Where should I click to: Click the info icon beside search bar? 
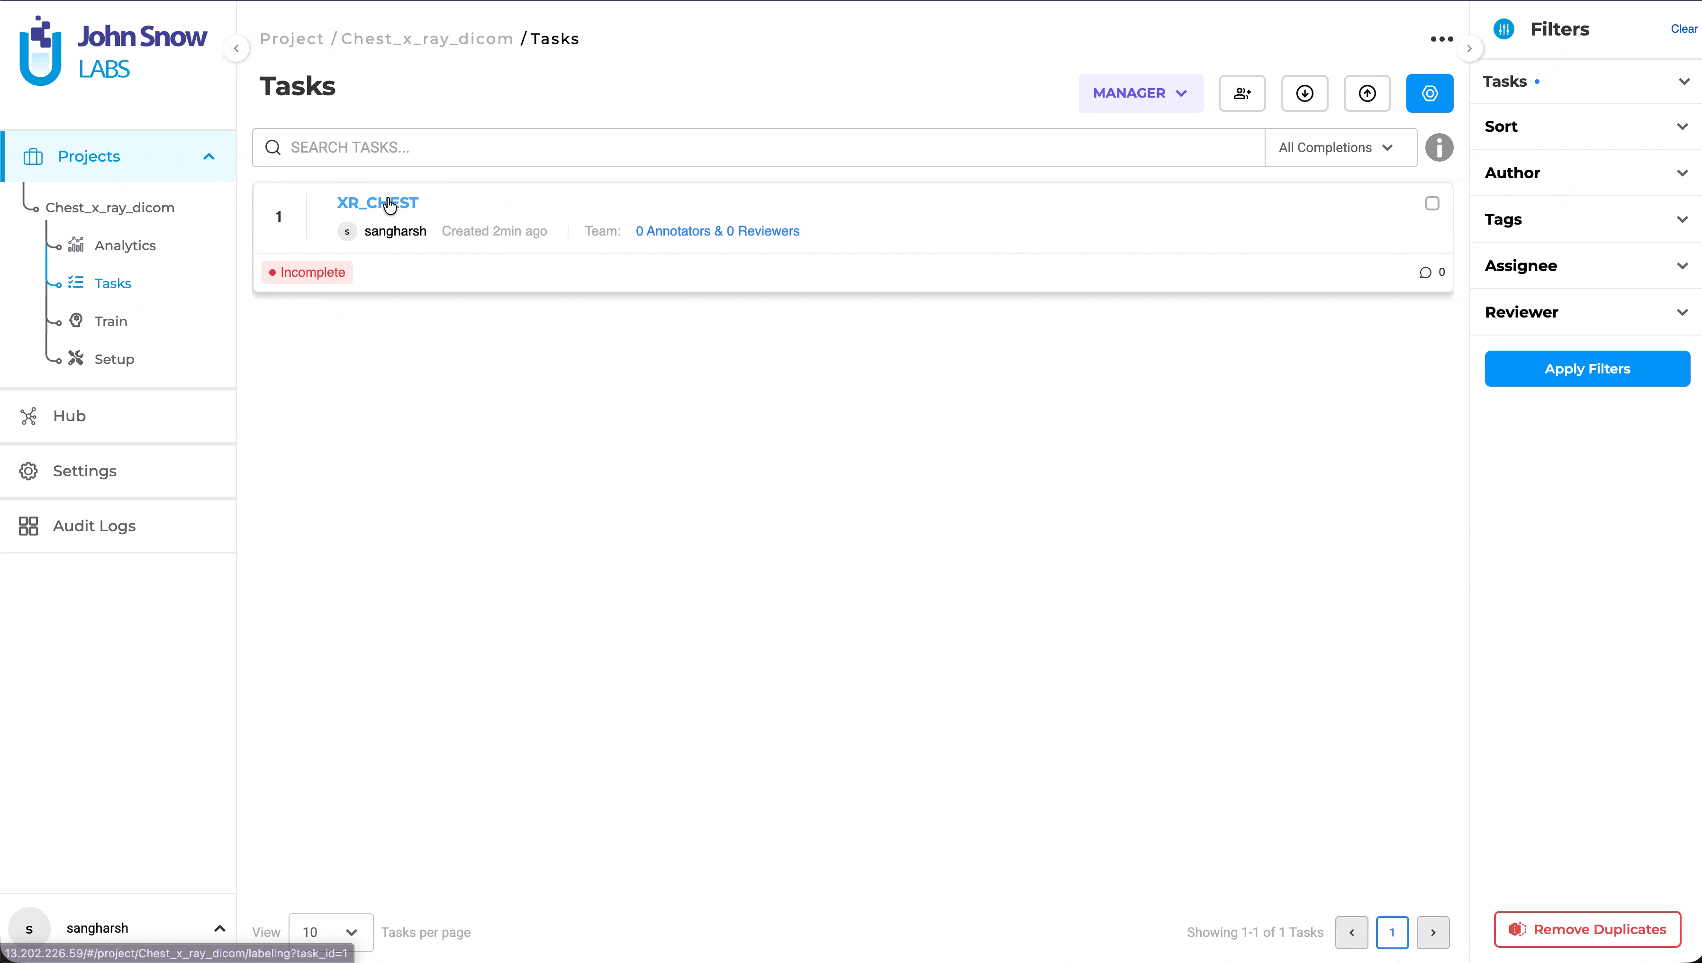[1439, 147]
